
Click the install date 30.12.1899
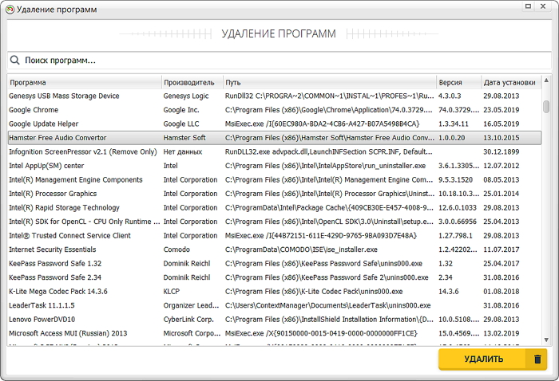point(502,152)
